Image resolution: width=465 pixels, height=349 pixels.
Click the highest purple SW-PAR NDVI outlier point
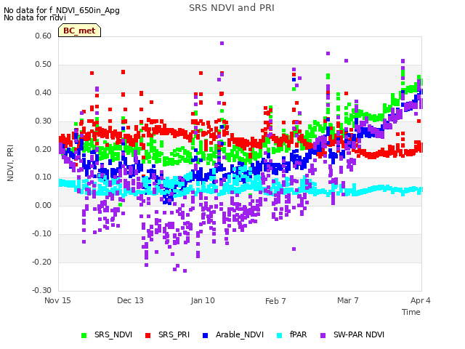(x=222, y=44)
